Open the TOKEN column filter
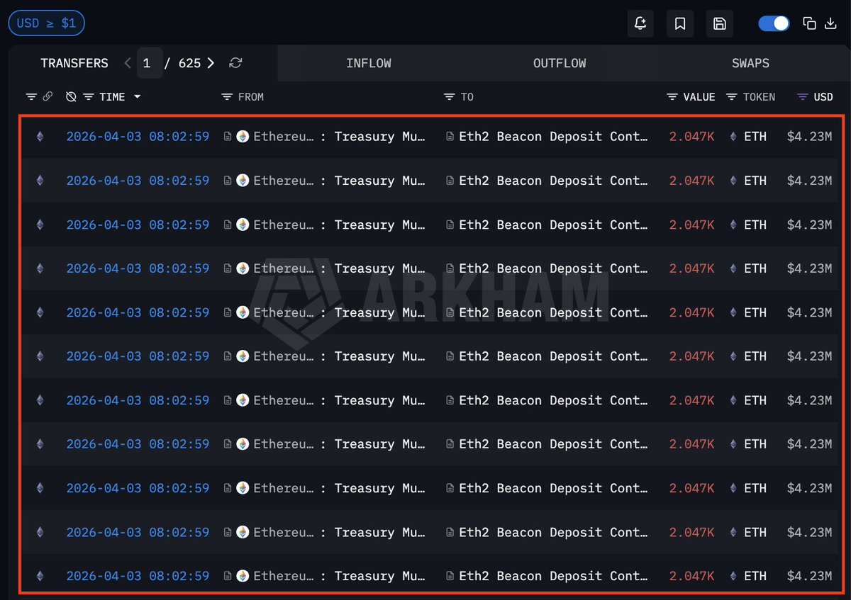 pos(732,96)
